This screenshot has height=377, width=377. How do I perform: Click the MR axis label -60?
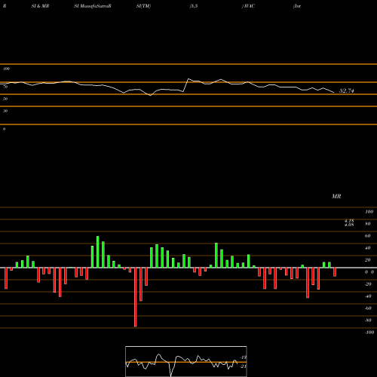click(x=368, y=308)
